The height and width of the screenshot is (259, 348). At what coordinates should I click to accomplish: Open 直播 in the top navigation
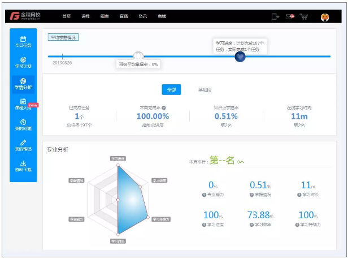pos(123,17)
